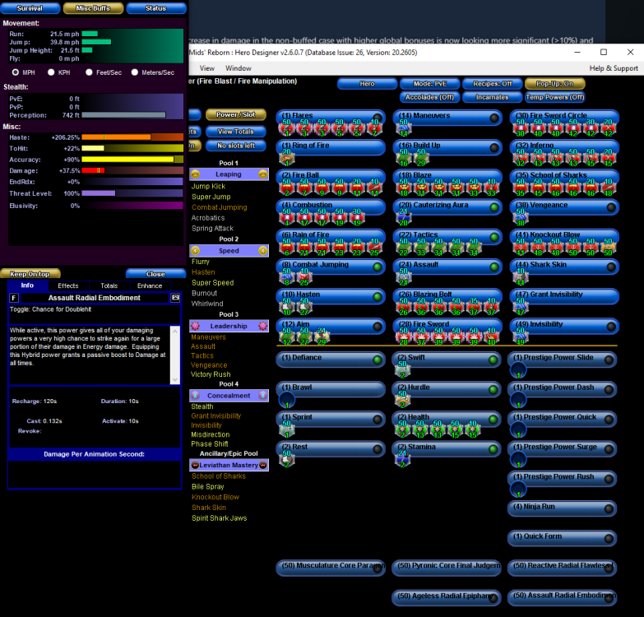This screenshot has width=644, height=617.
Task: Click the Incarnates button
Action: point(492,97)
